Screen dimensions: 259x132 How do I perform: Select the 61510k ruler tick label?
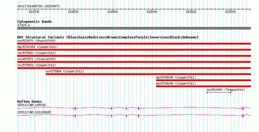coord(191,12)
